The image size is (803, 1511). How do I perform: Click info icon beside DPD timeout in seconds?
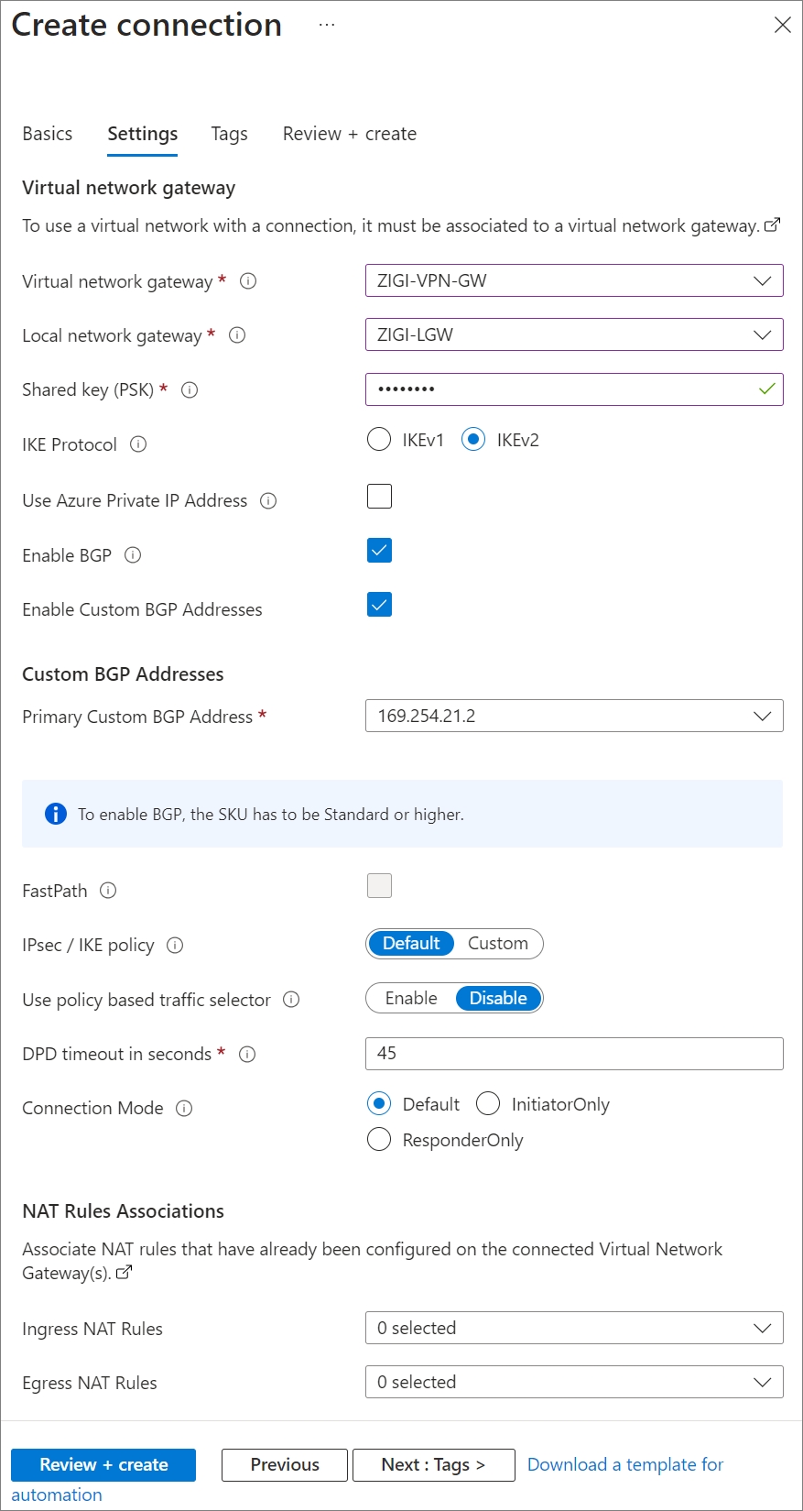coord(247,1055)
